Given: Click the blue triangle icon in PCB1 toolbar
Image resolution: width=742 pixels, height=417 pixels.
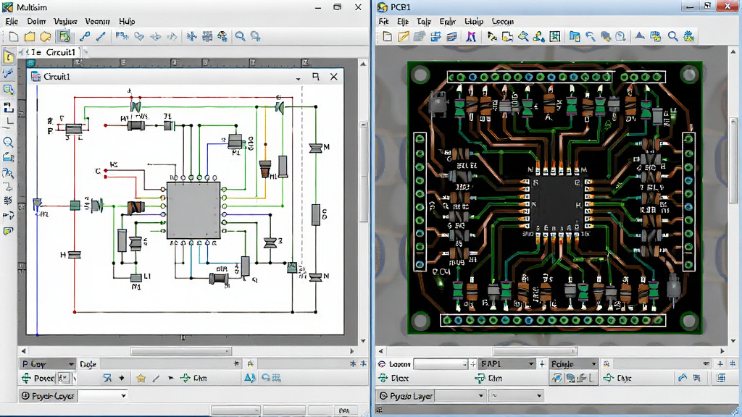Looking at the screenshot, I should tap(640, 35).
